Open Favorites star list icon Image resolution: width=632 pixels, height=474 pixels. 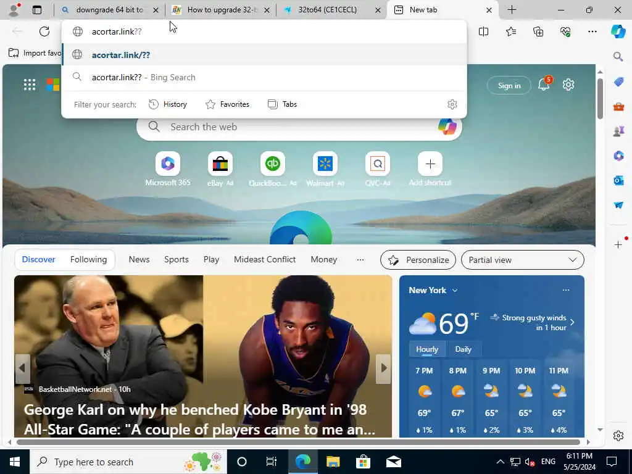click(510, 31)
